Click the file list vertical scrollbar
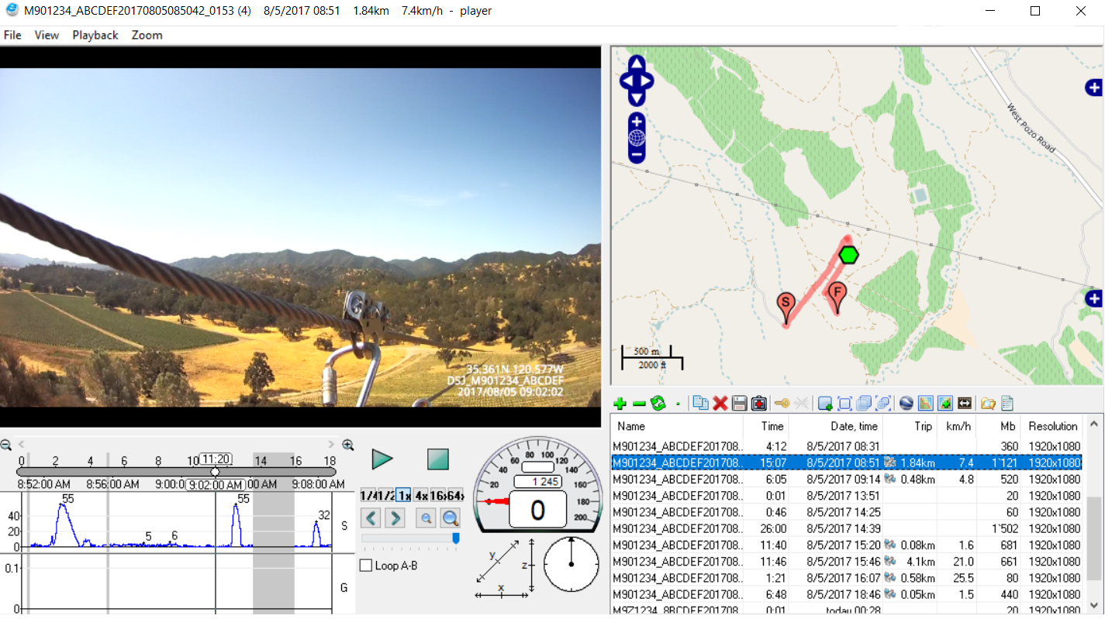 pos(1093,538)
